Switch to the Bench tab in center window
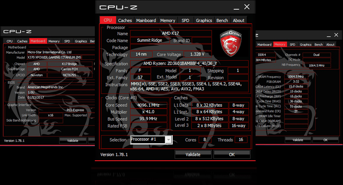This screenshot has width=343, height=185. 222,20
